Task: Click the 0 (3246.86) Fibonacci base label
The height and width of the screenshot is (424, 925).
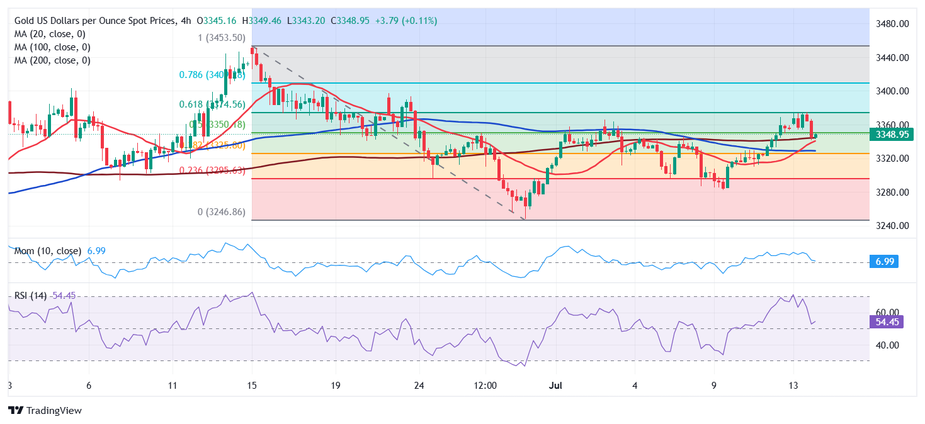Action: [x=222, y=212]
